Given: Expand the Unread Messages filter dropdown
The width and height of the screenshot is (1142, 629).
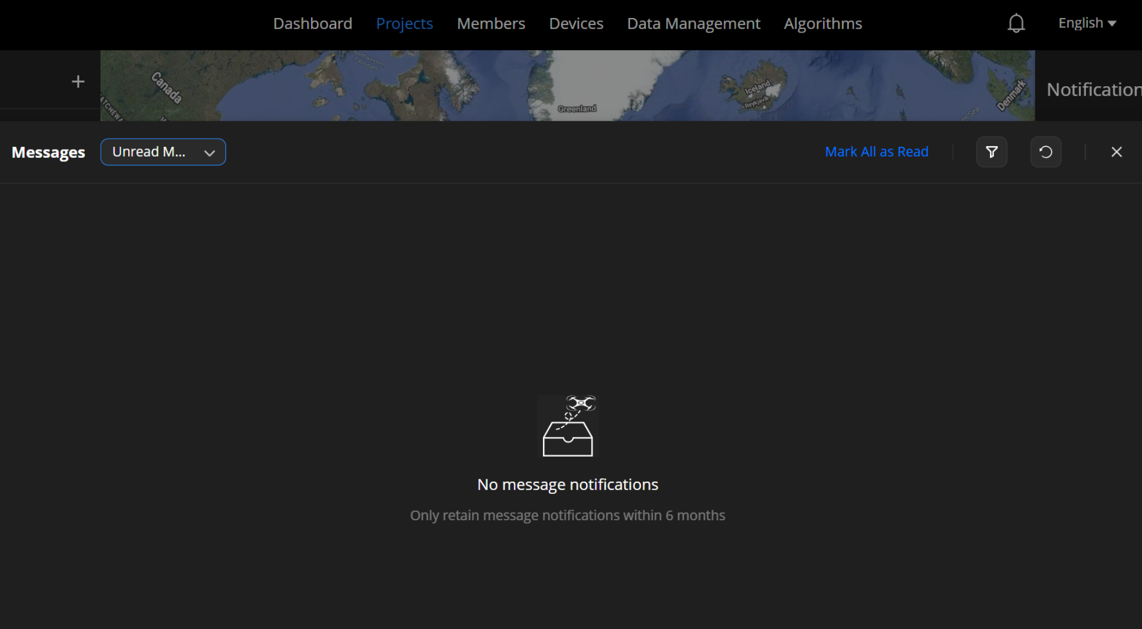Looking at the screenshot, I should 163,152.
